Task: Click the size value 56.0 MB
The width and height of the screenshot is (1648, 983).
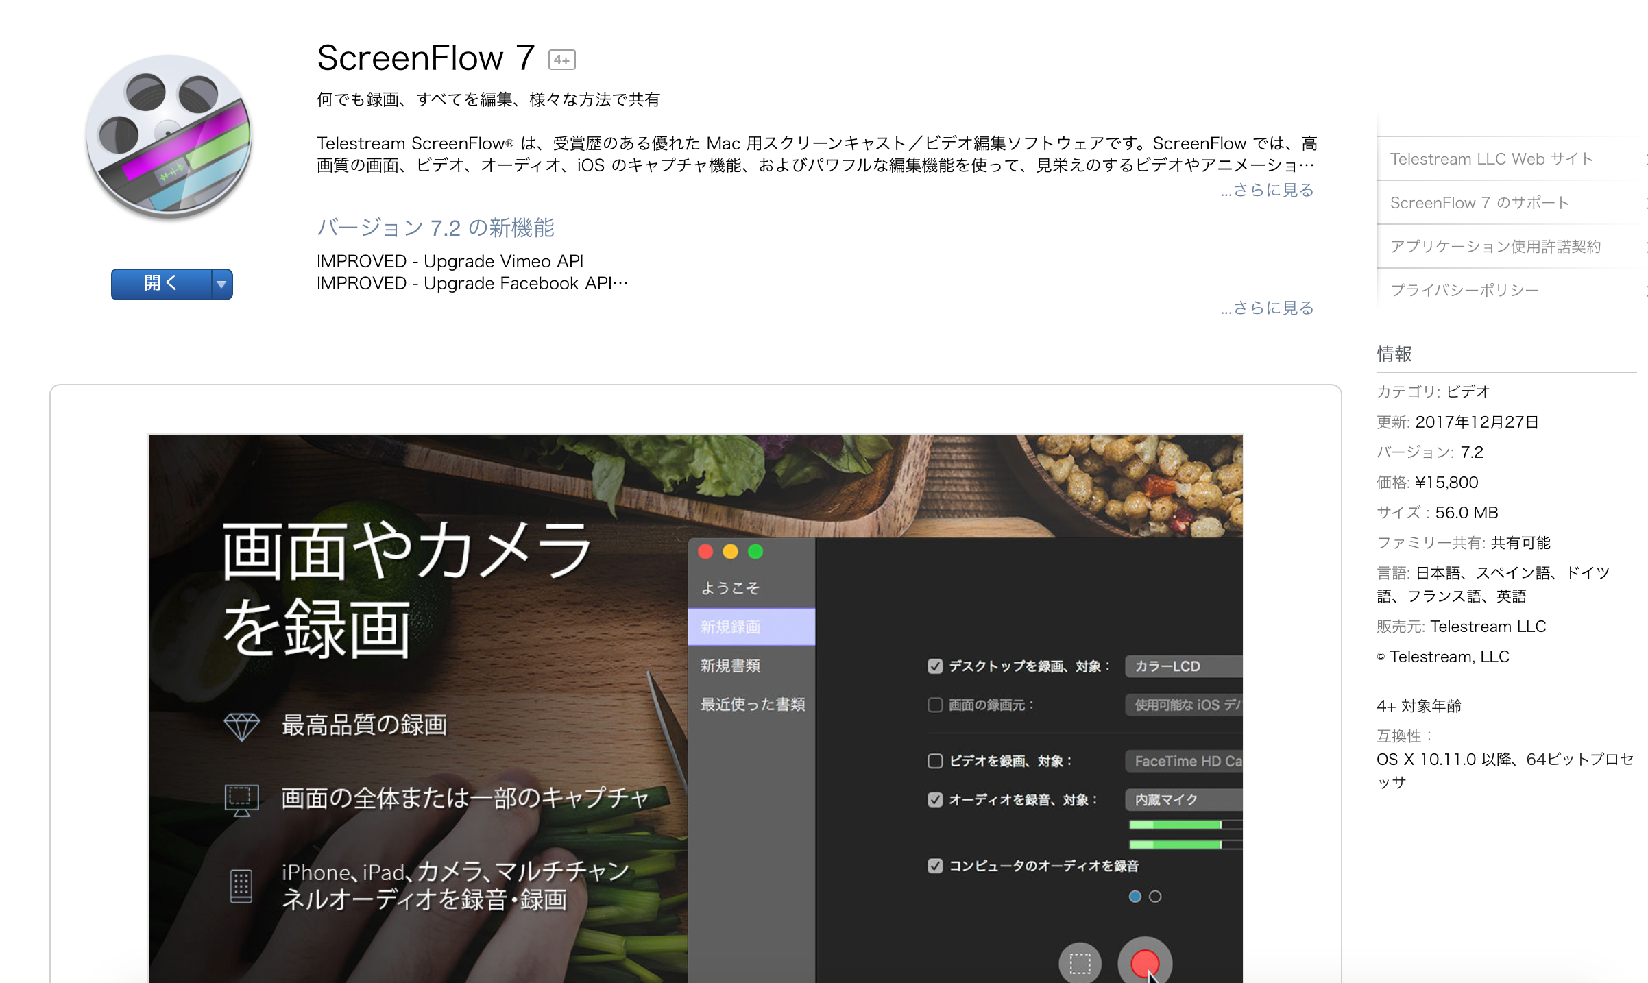Action: click(x=1467, y=513)
